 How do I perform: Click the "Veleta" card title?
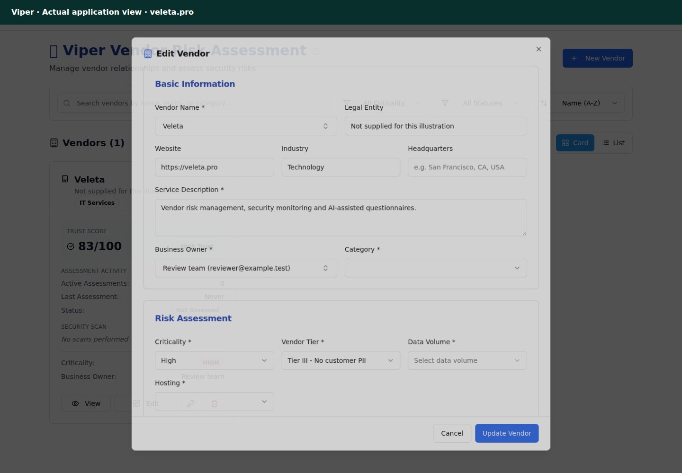(x=90, y=180)
